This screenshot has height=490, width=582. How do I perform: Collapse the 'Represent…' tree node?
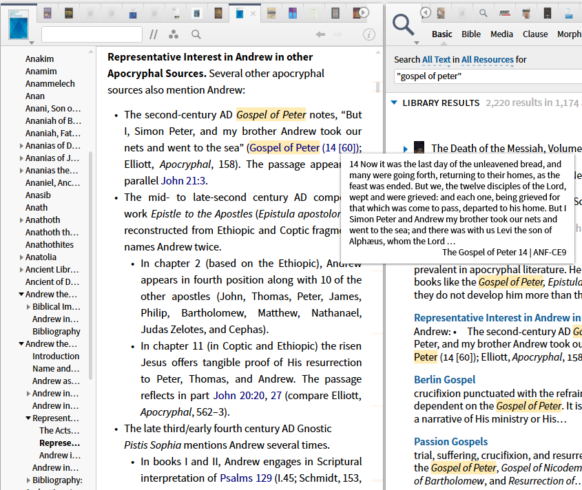[28, 418]
